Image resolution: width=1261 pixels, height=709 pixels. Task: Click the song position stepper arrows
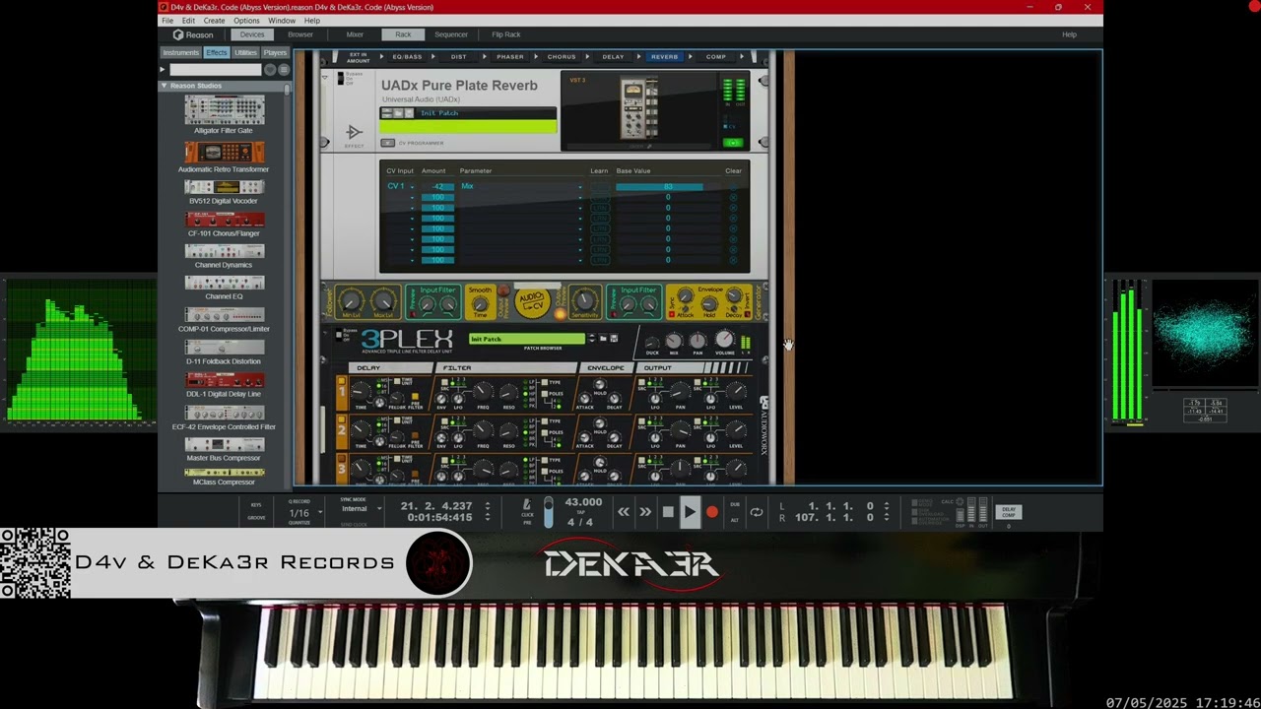[x=487, y=511]
